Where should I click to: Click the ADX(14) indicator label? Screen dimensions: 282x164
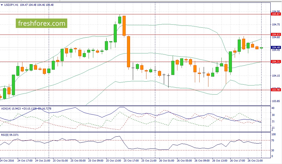pyautogui.click(x=7, y=108)
